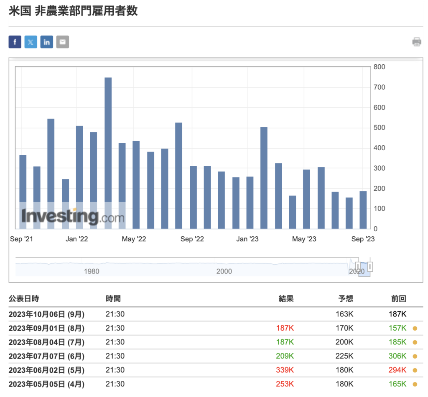Select the row 2023年10月06日 (9月)
This screenshot has height=397, width=428.
tap(216, 314)
